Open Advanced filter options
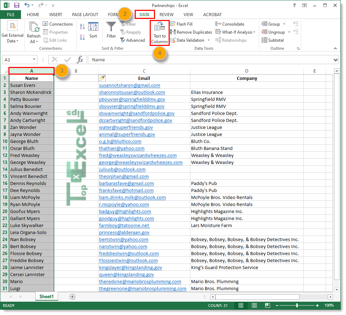The height and width of the screenshot is (315, 346). pos(132,40)
